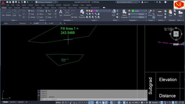Viewport: 185px width, 104px height.
Task: Add a new drawing tab with plus
Action: [64, 23]
